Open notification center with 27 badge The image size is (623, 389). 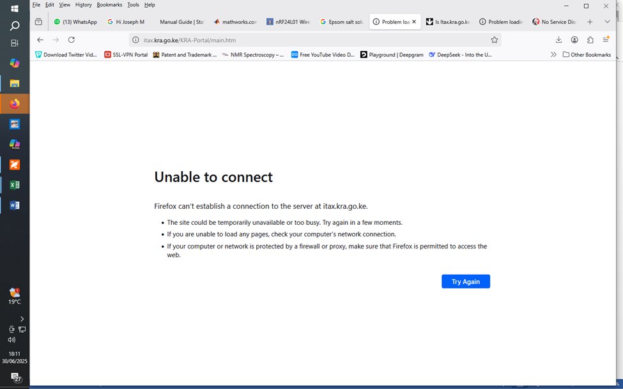15,377
